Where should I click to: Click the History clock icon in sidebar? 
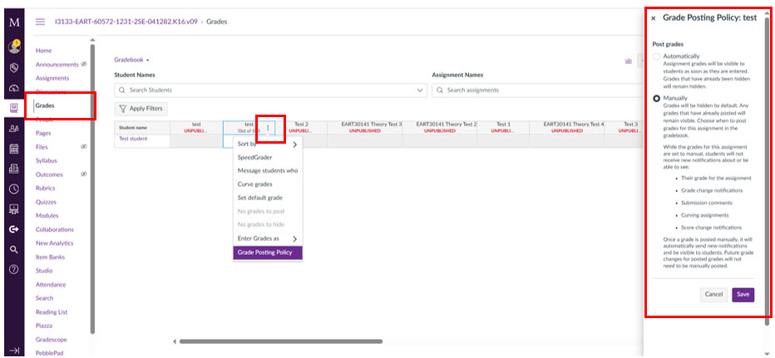(13, 189)
